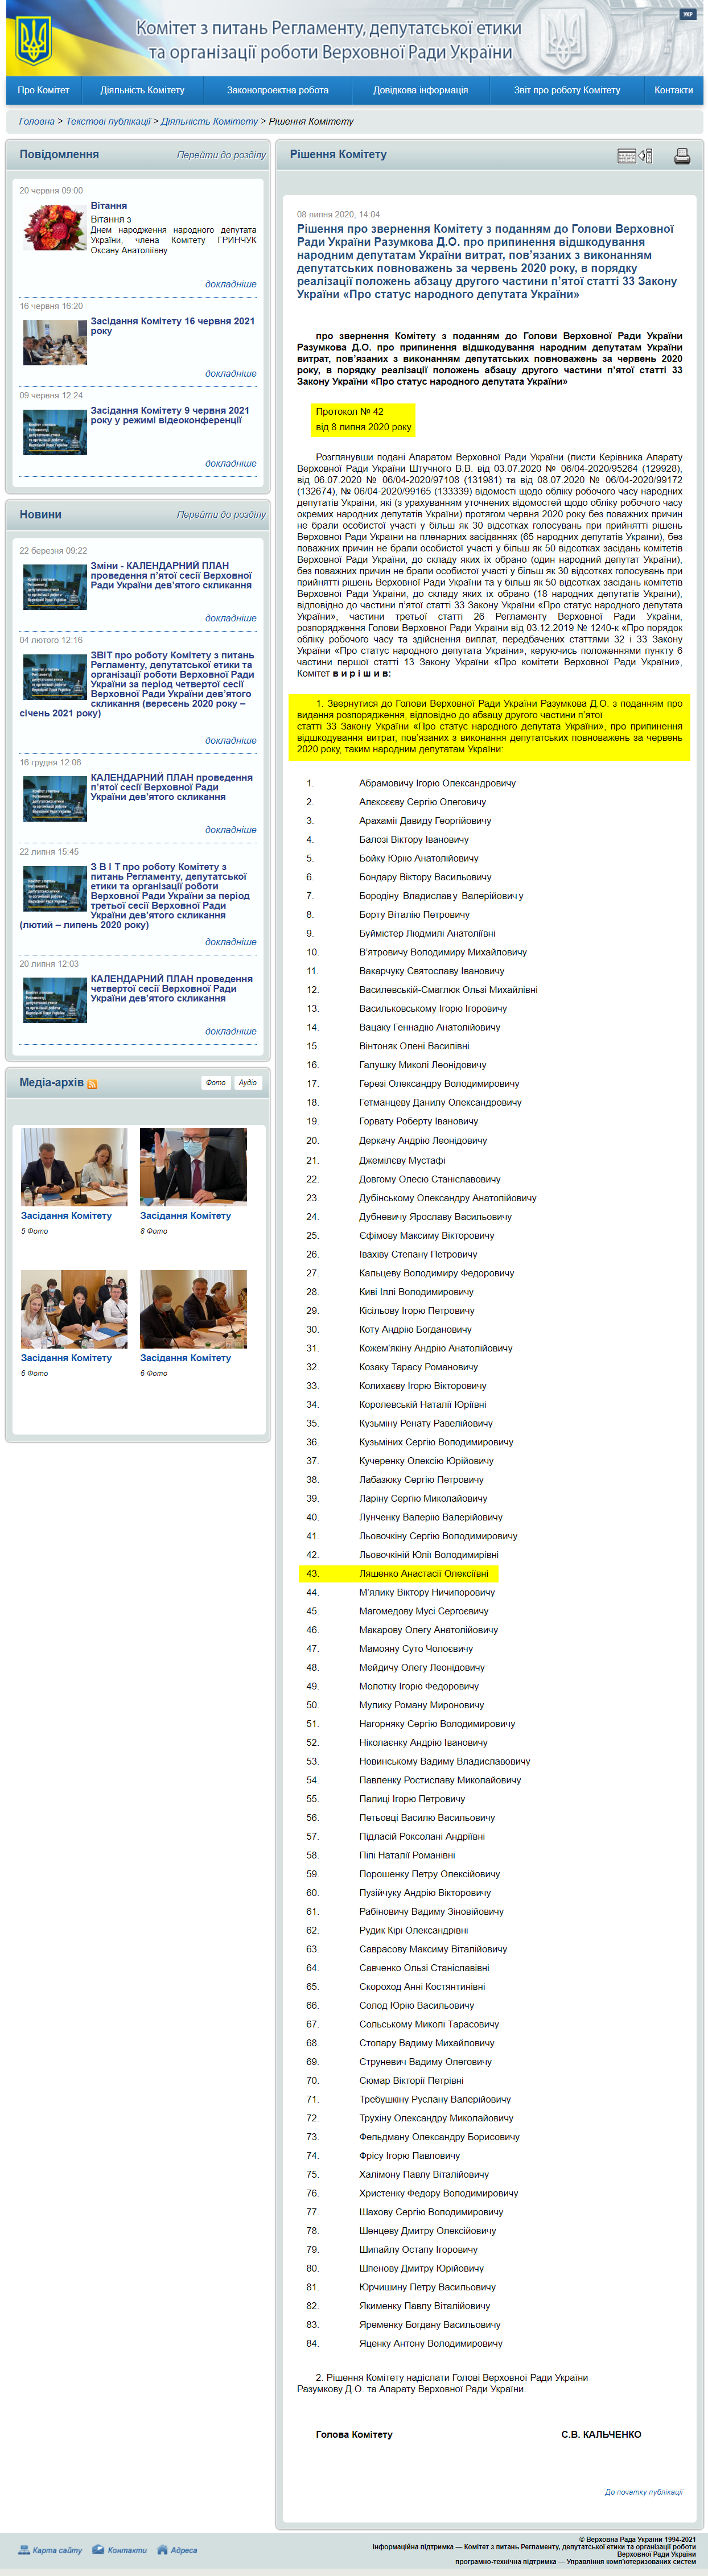Click the printer icon to print page
Viewport: 708px width, 2576px height.
682,156
